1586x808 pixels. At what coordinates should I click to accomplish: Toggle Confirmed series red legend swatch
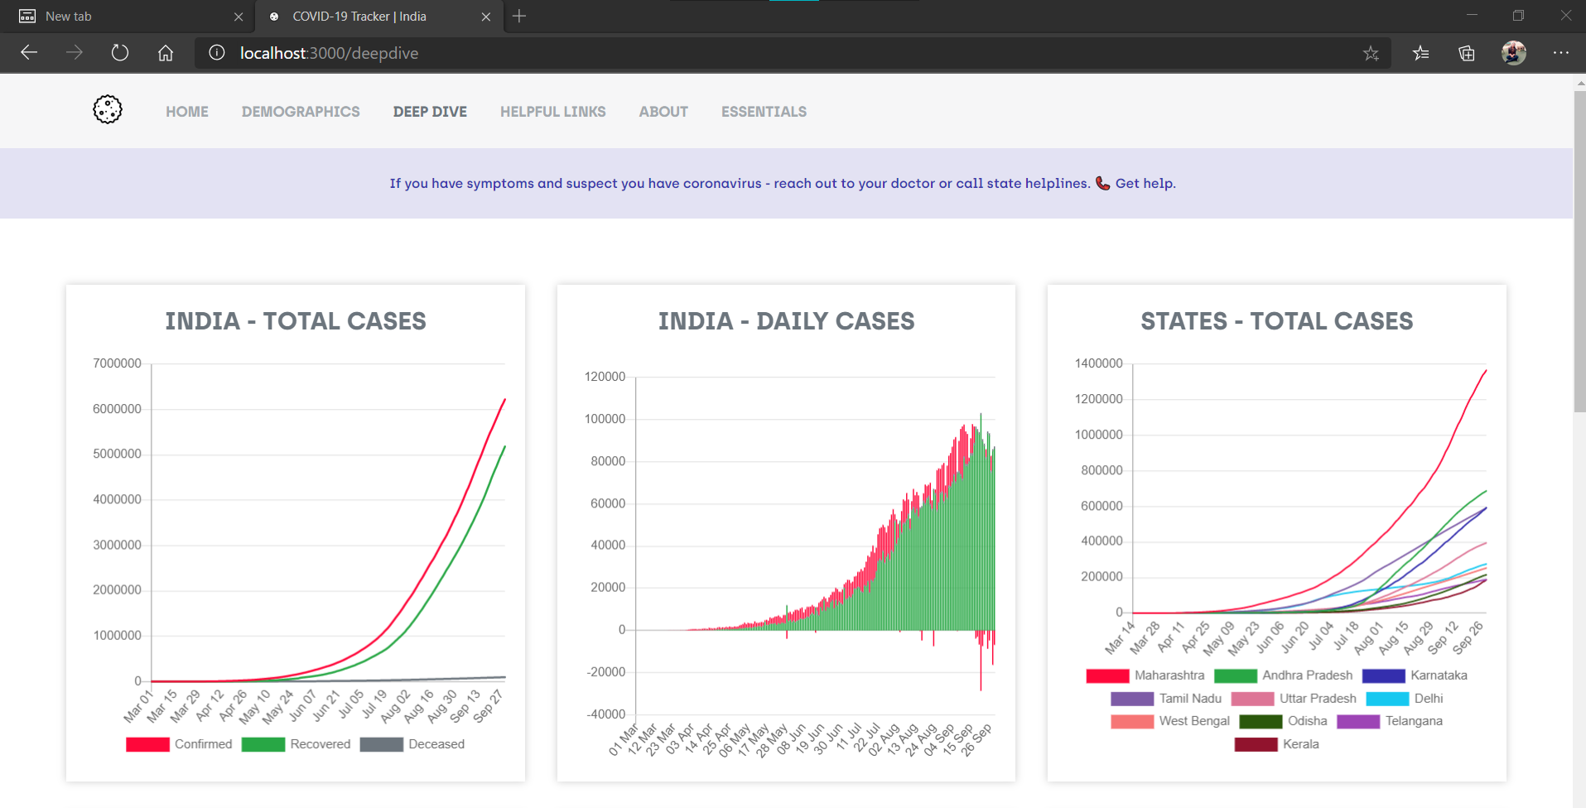click(x=147, y=744)
